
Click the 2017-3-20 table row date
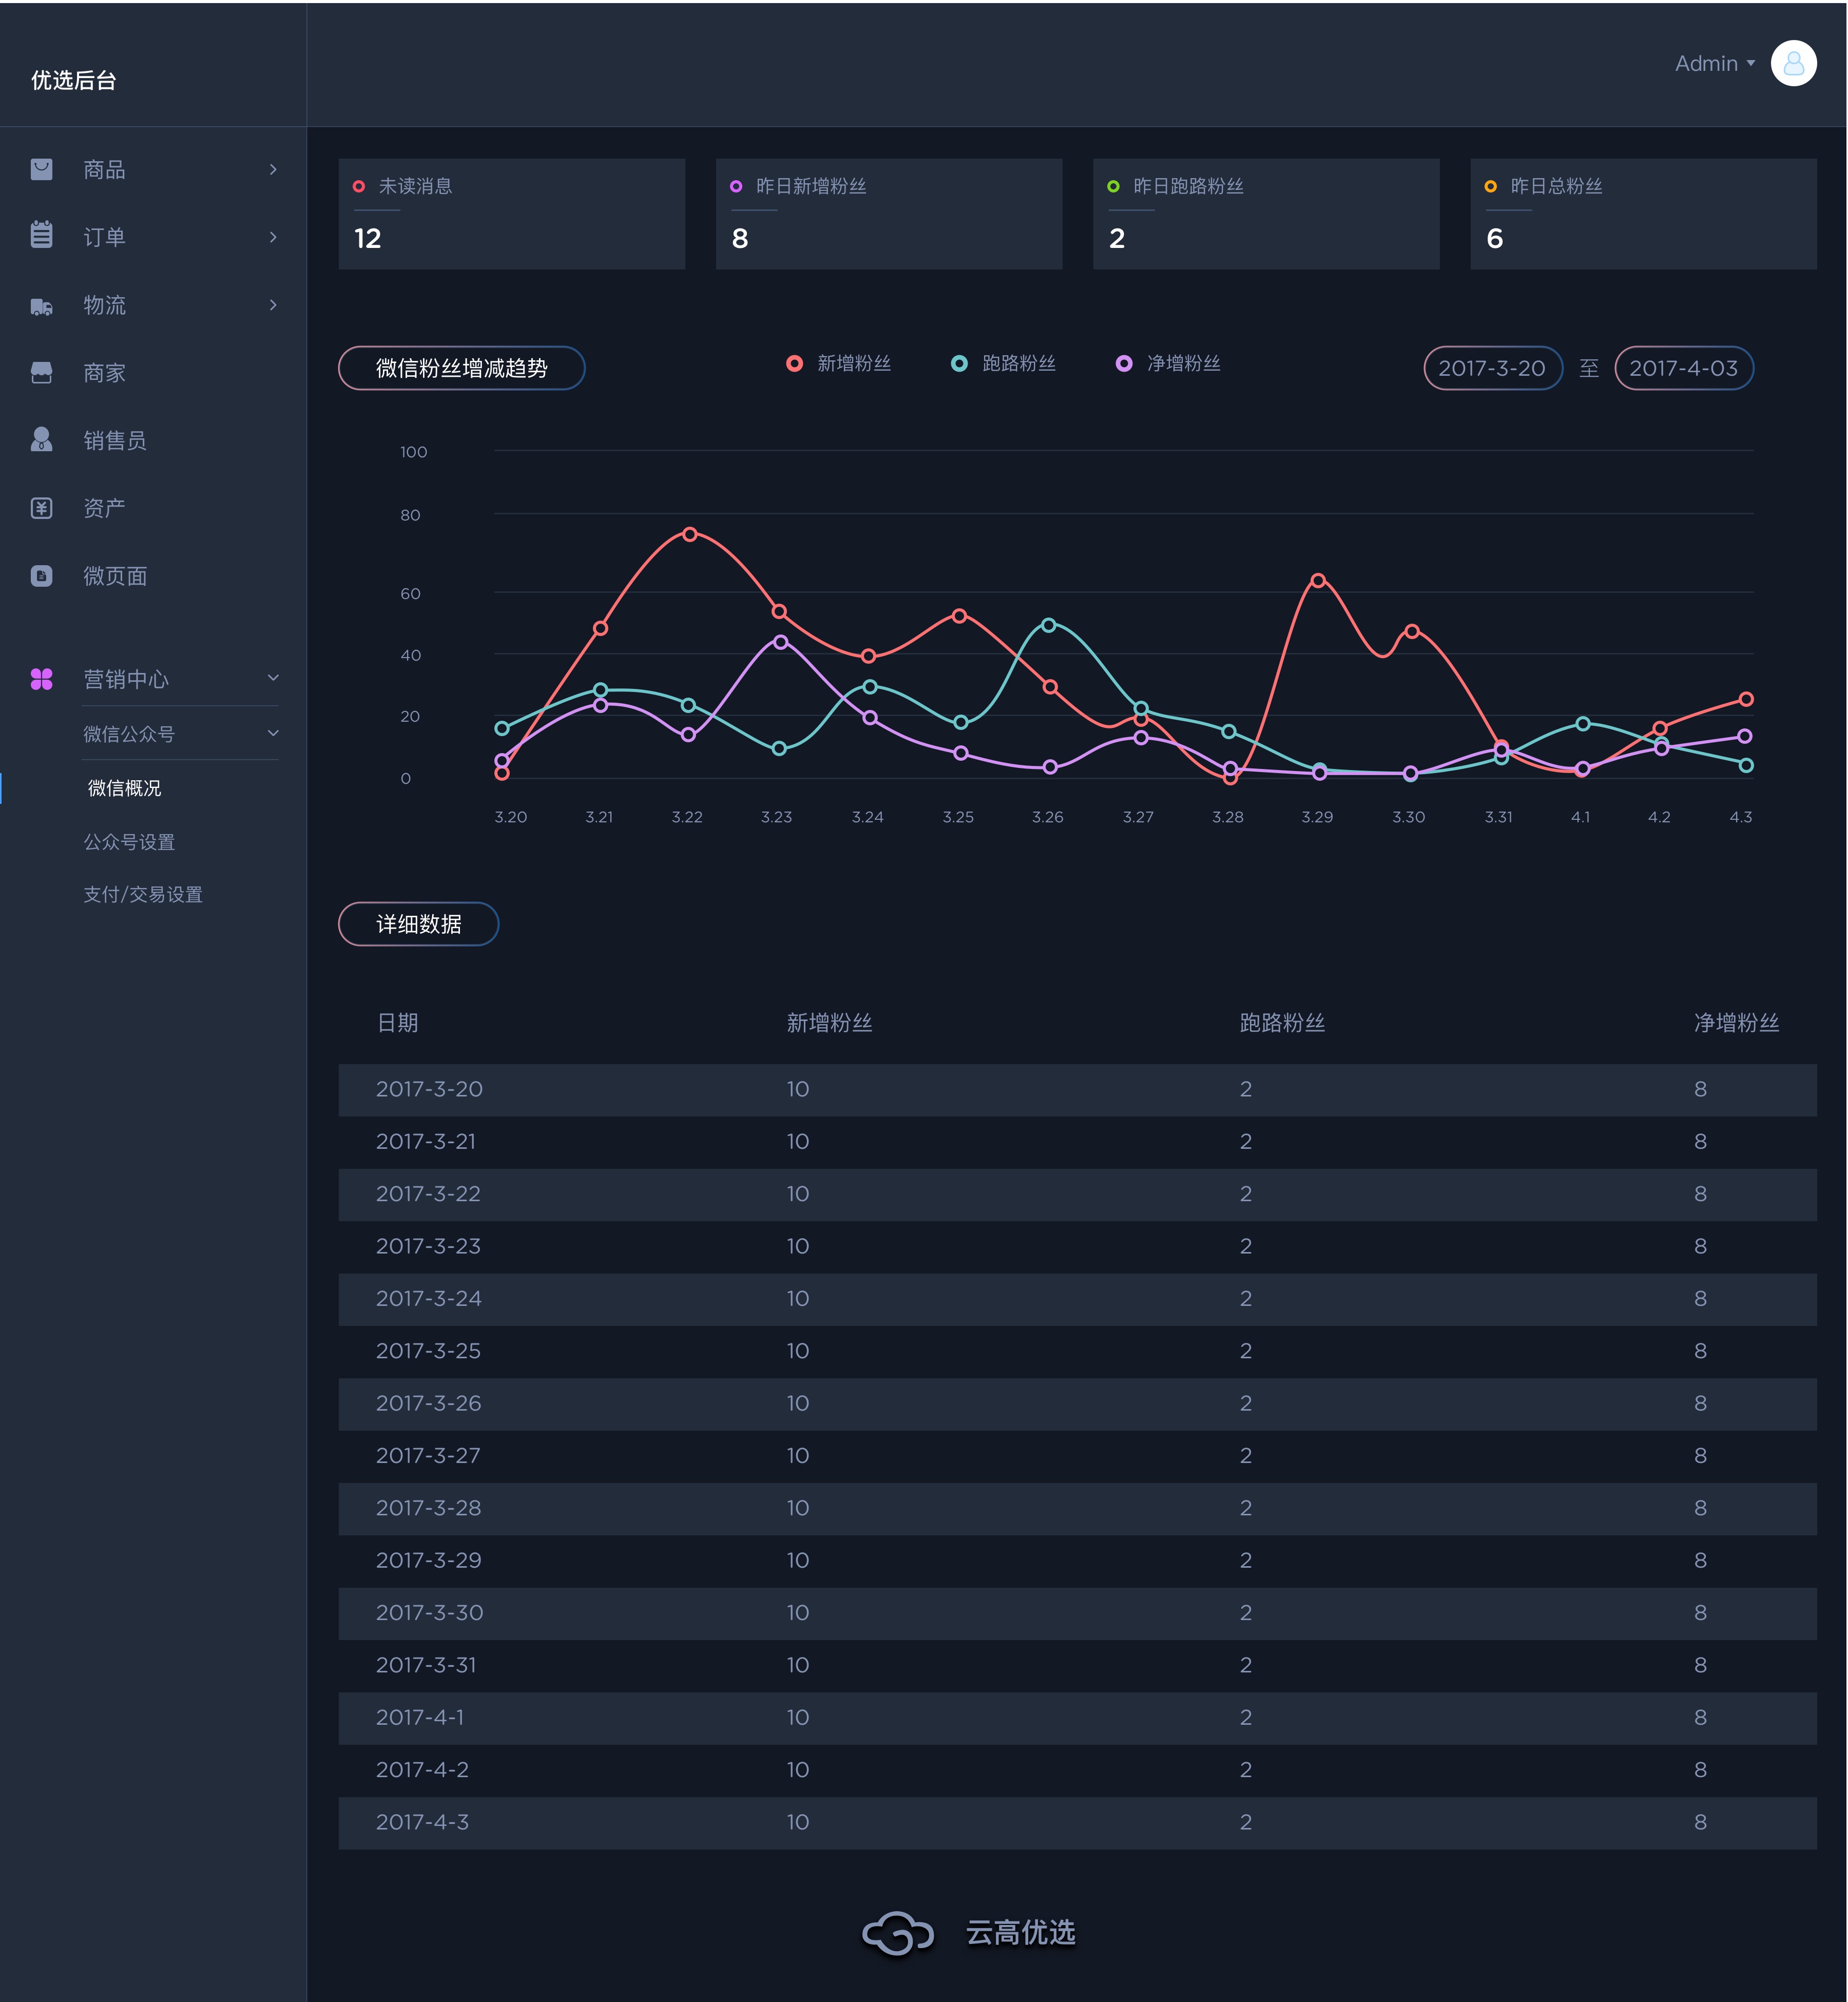(429, 1089)
